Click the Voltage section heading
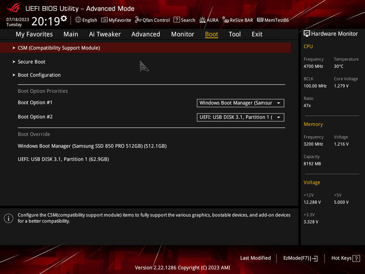Viewport: 365px width, 274px height. [x=312, y=182]
